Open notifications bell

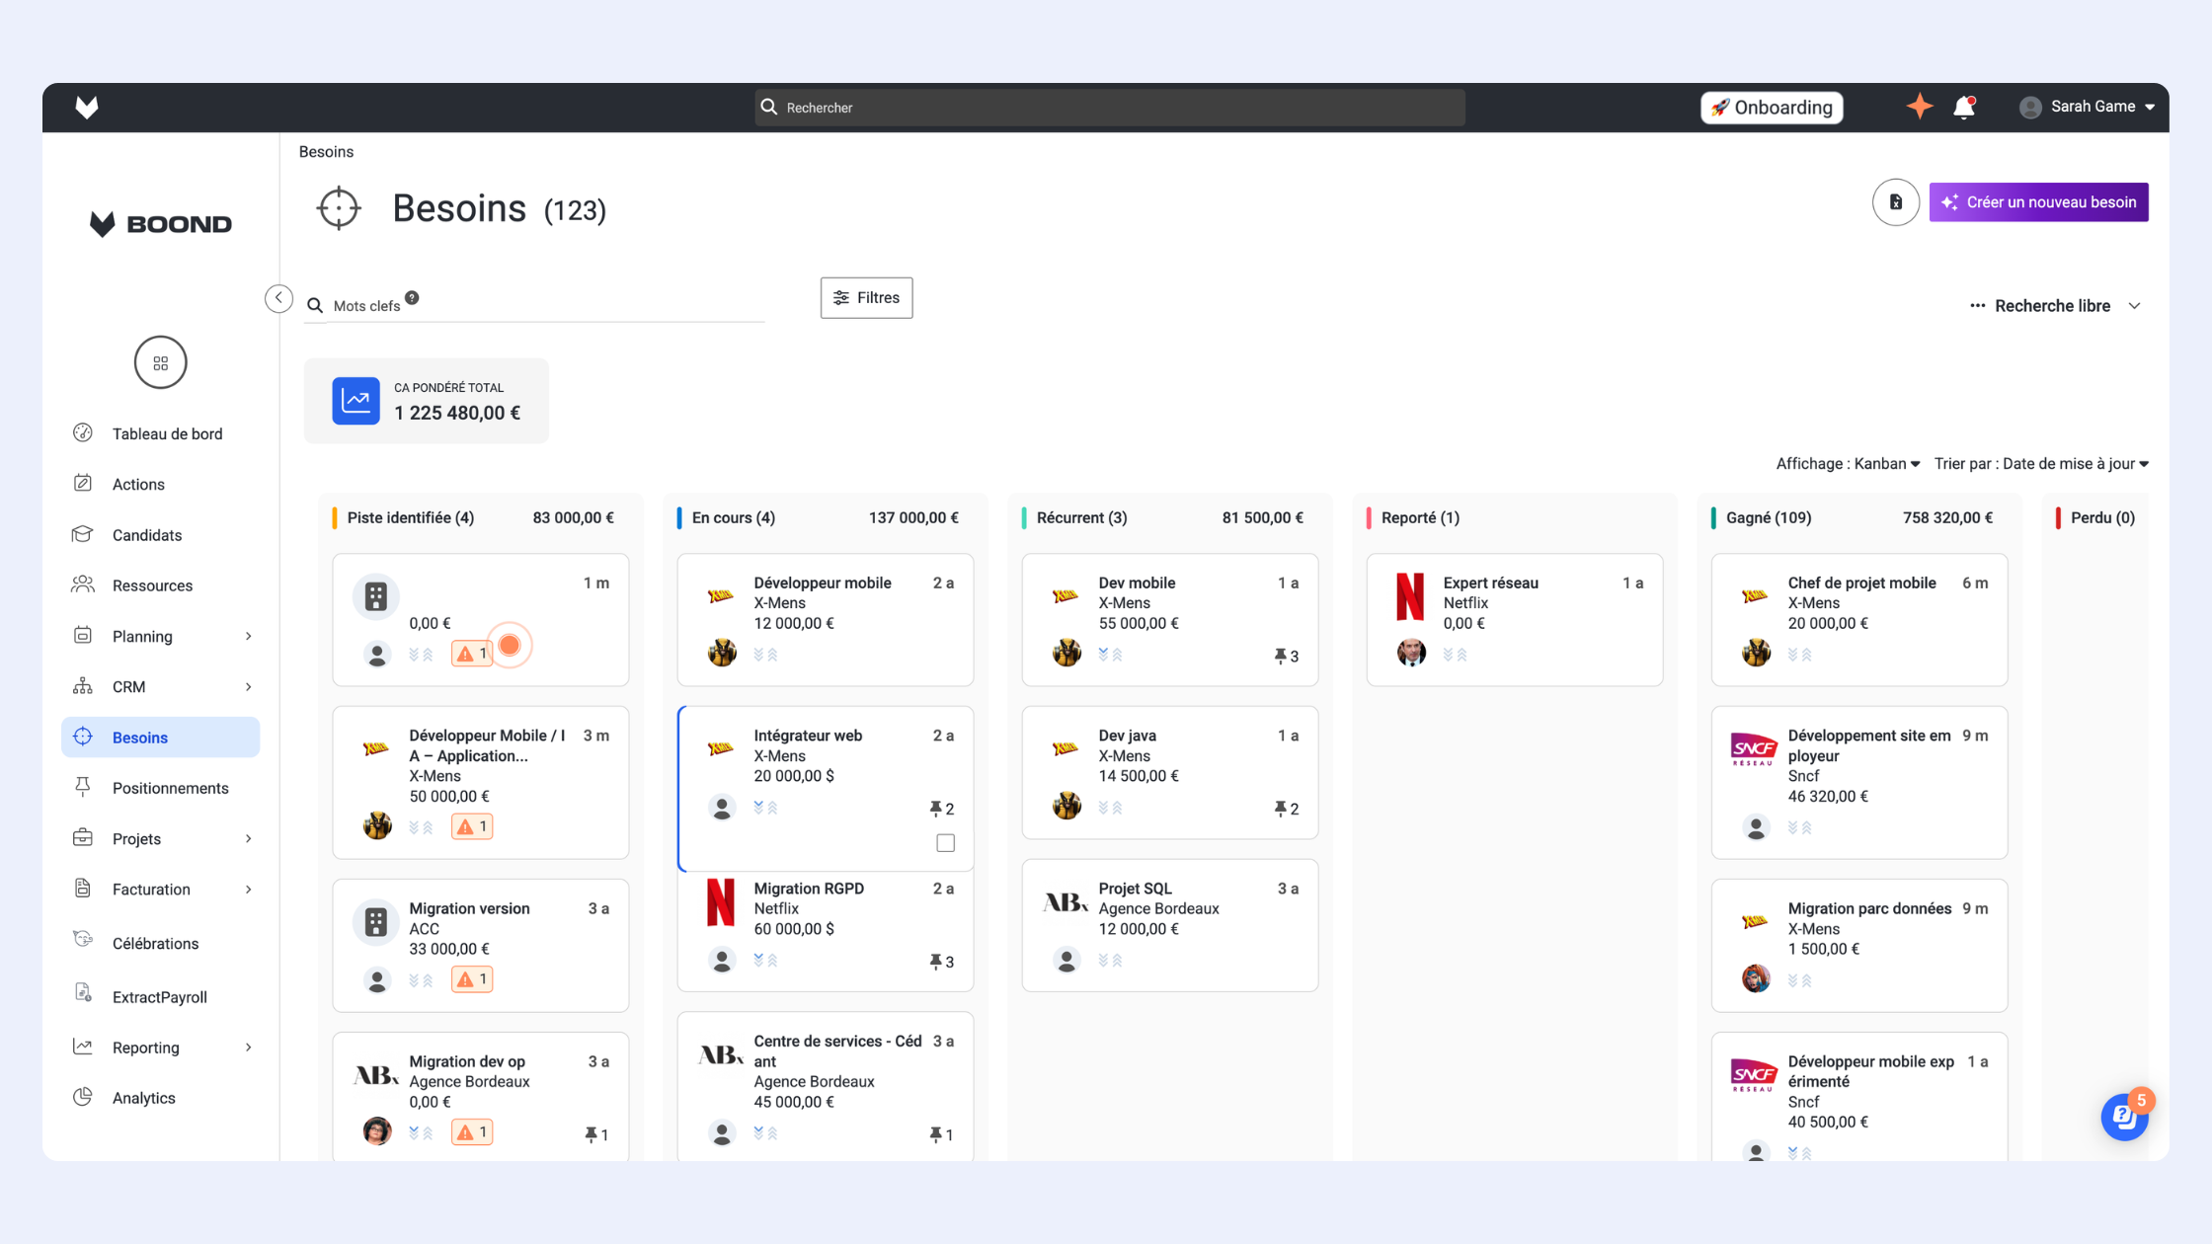[1964, 107]
